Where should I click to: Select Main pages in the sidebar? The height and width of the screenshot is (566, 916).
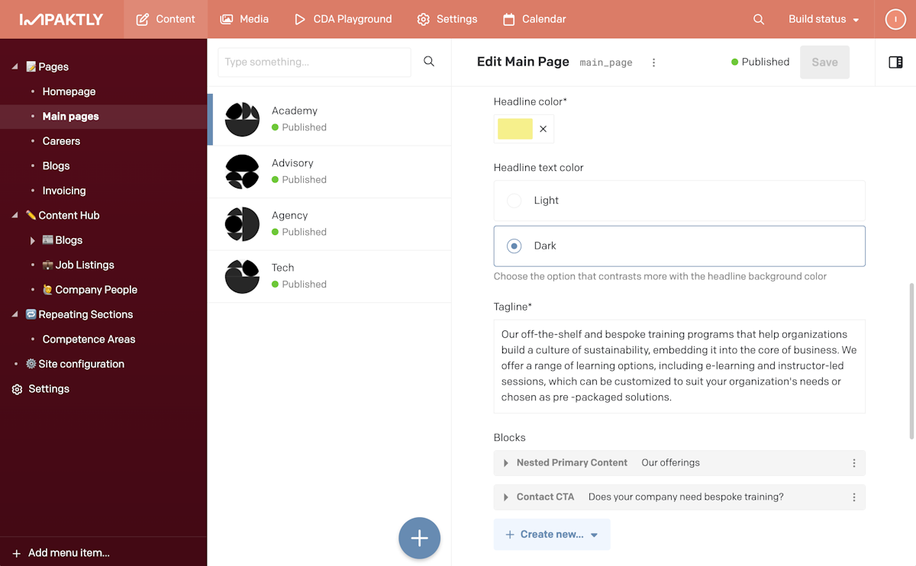point(70,117)
